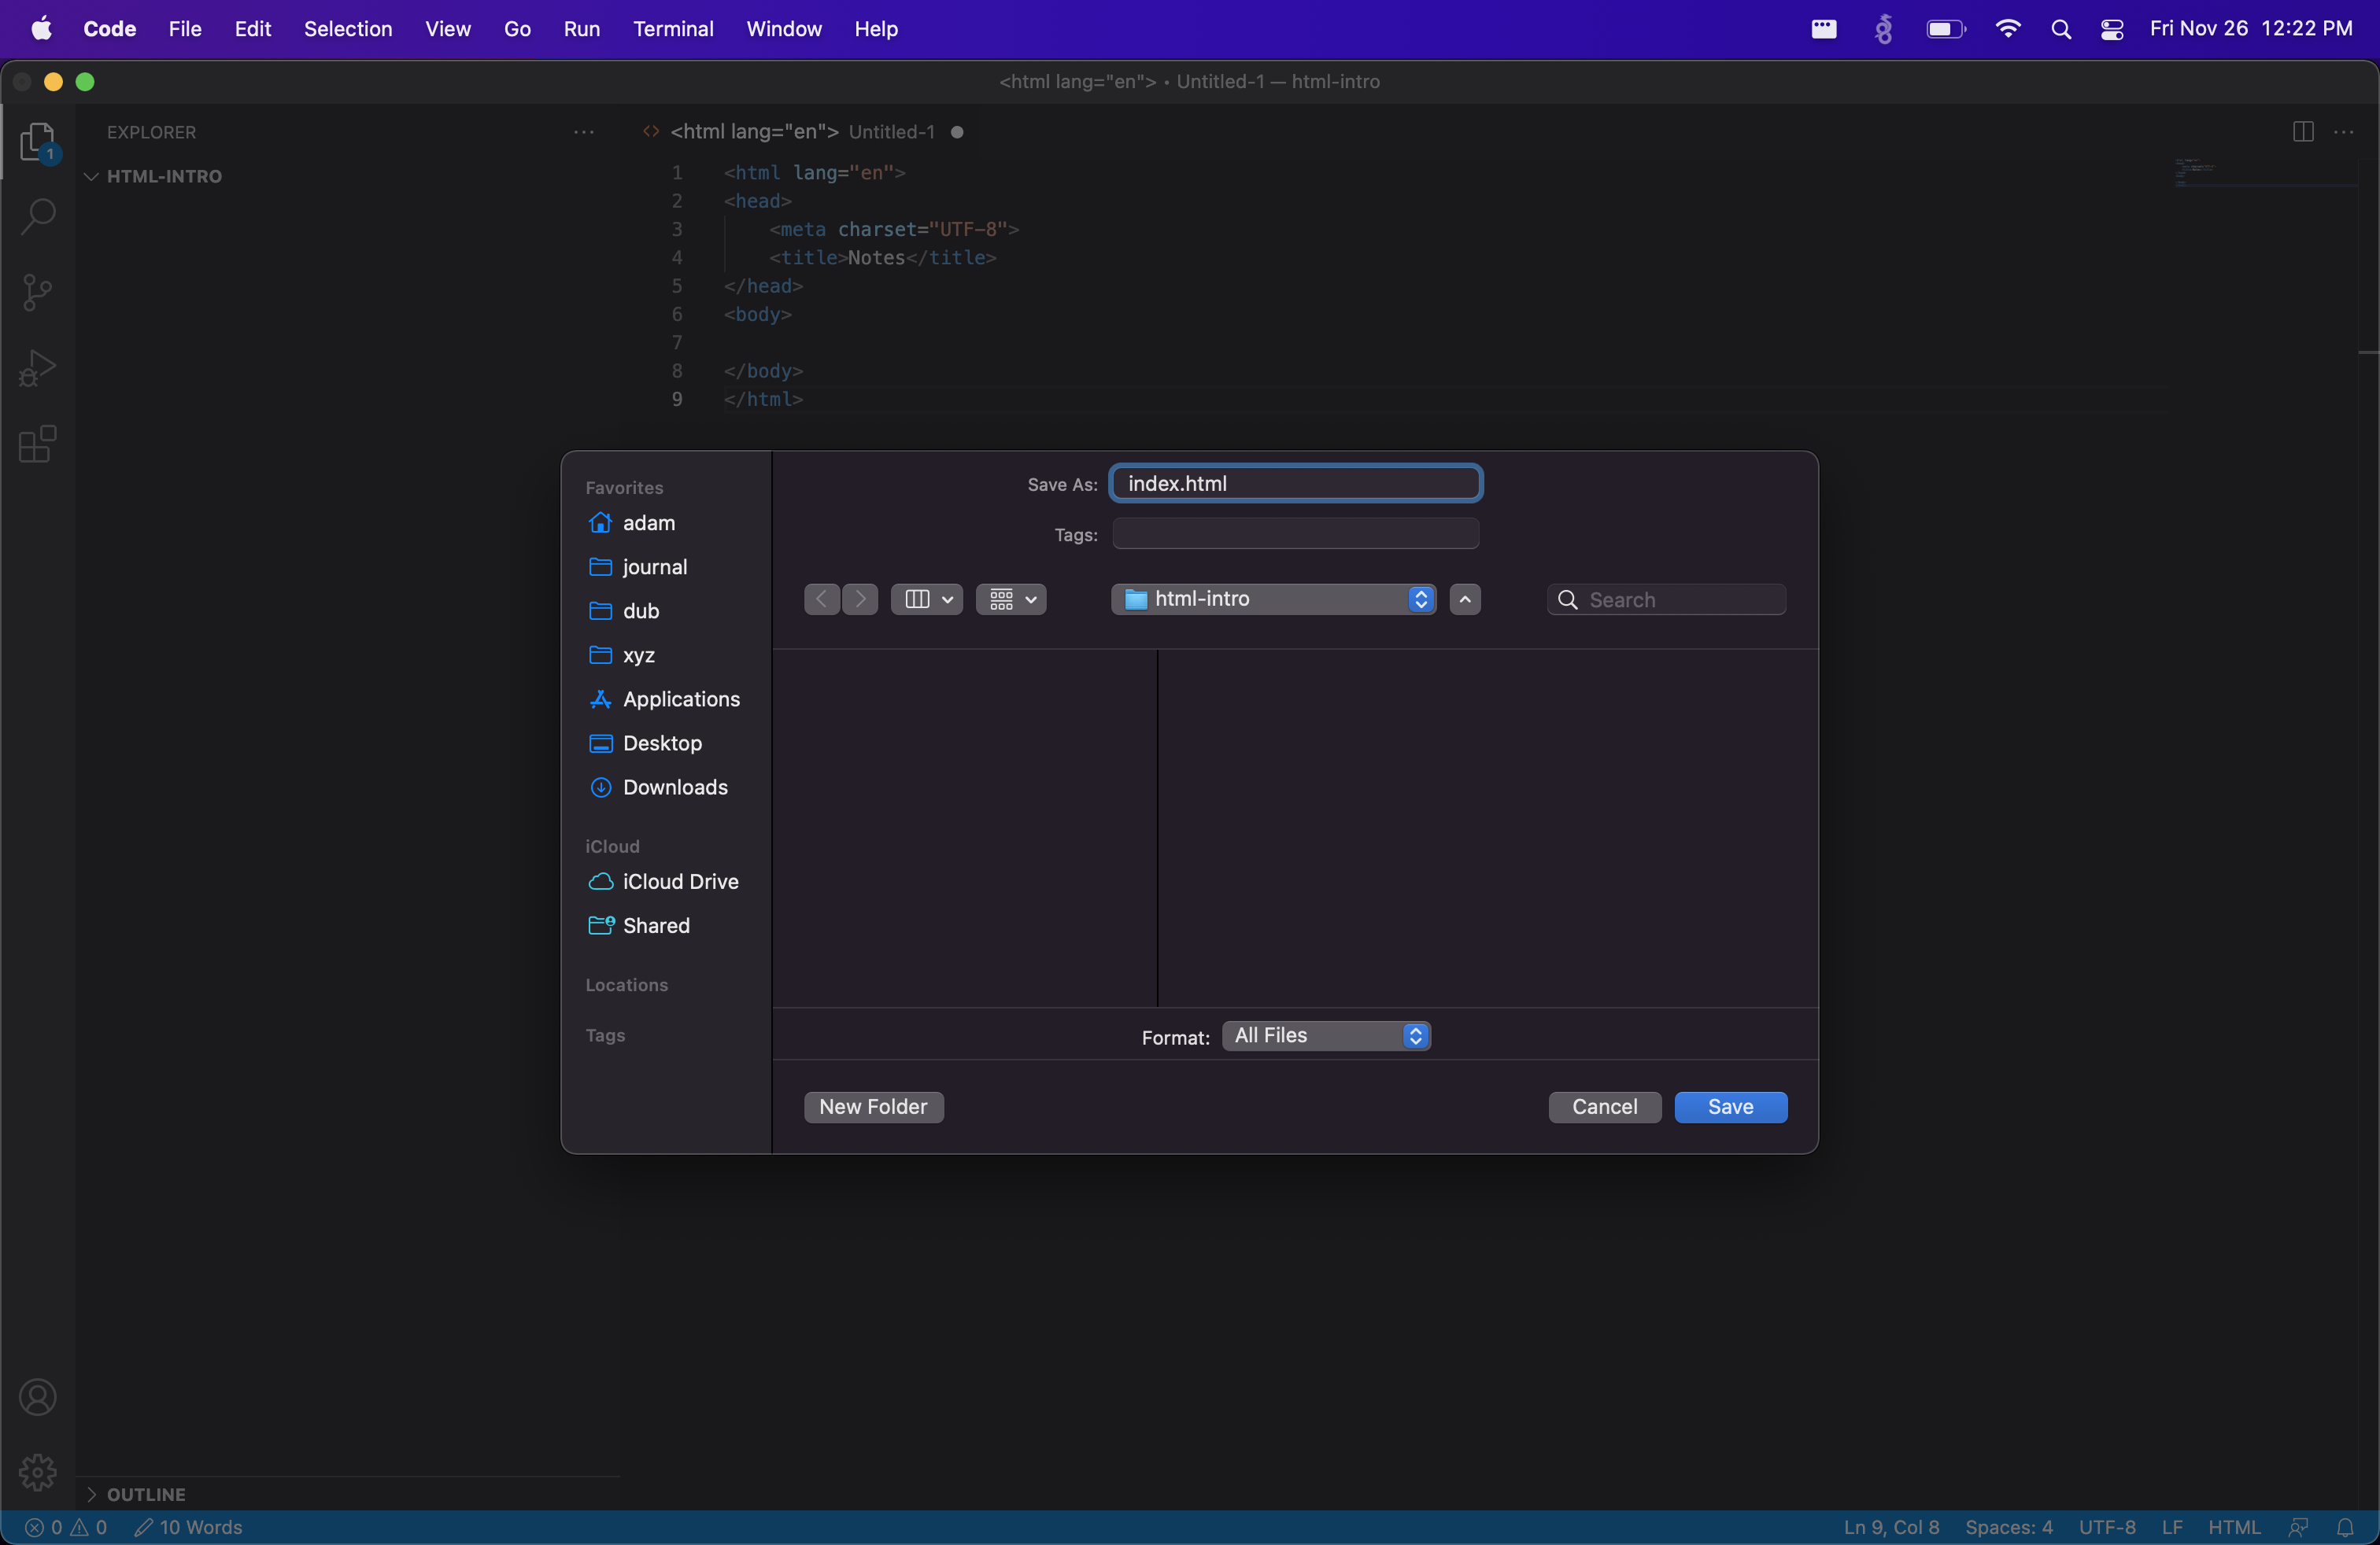Click Ln 9, Col 8 cursor position
Viewport: 2380px width, 1545px height.
click(1891, 1527)
